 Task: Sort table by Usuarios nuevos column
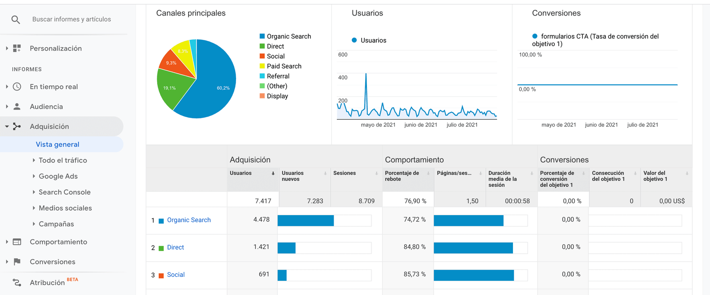coord(292,176)
